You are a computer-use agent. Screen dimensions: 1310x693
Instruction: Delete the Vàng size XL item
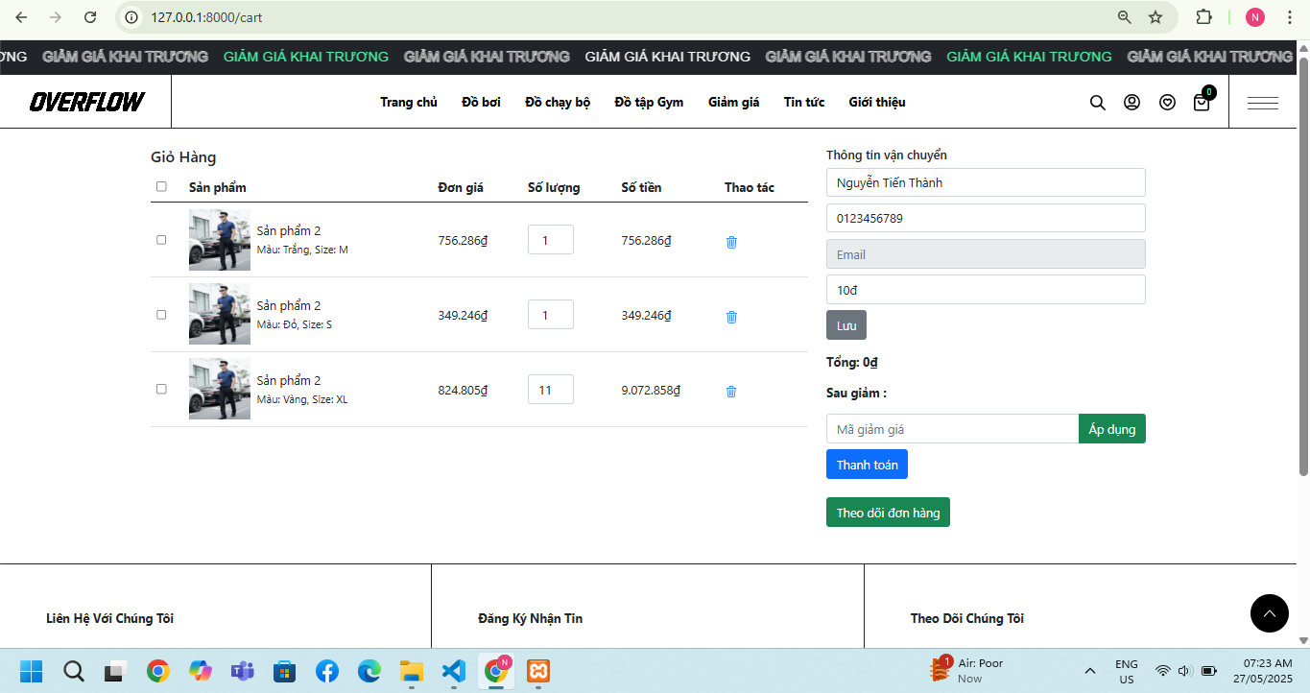click(x=731, y=392)
